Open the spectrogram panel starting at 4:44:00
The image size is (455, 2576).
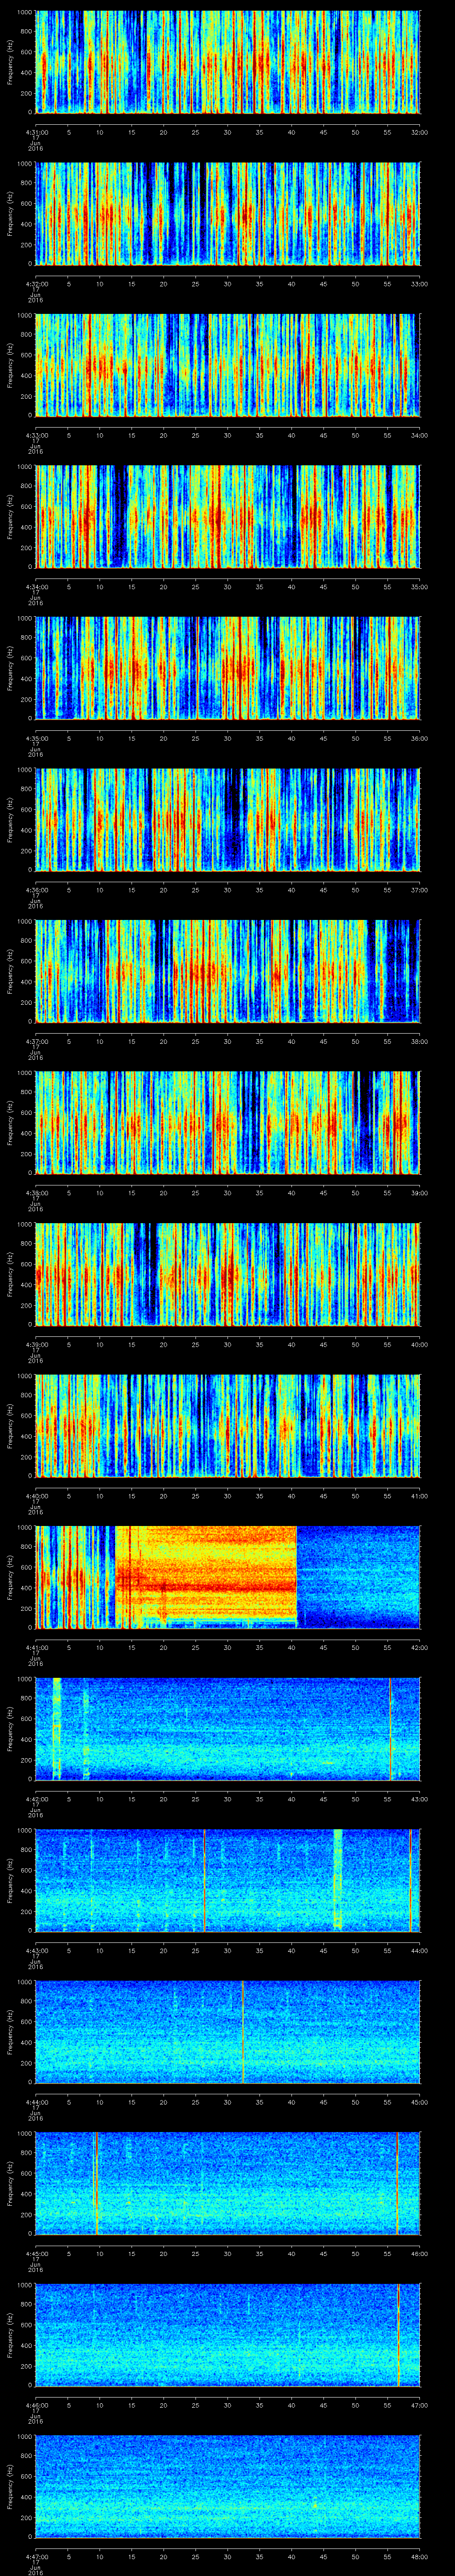point(228,2032)
